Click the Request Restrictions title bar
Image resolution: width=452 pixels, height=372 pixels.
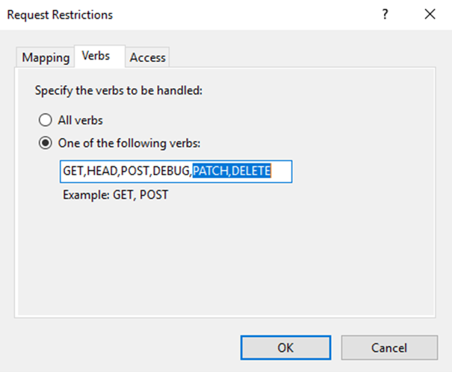pos(187,14)
